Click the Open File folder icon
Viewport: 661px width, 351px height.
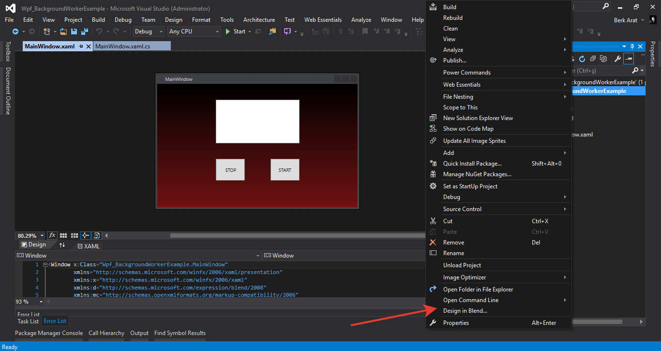point(64,31)
